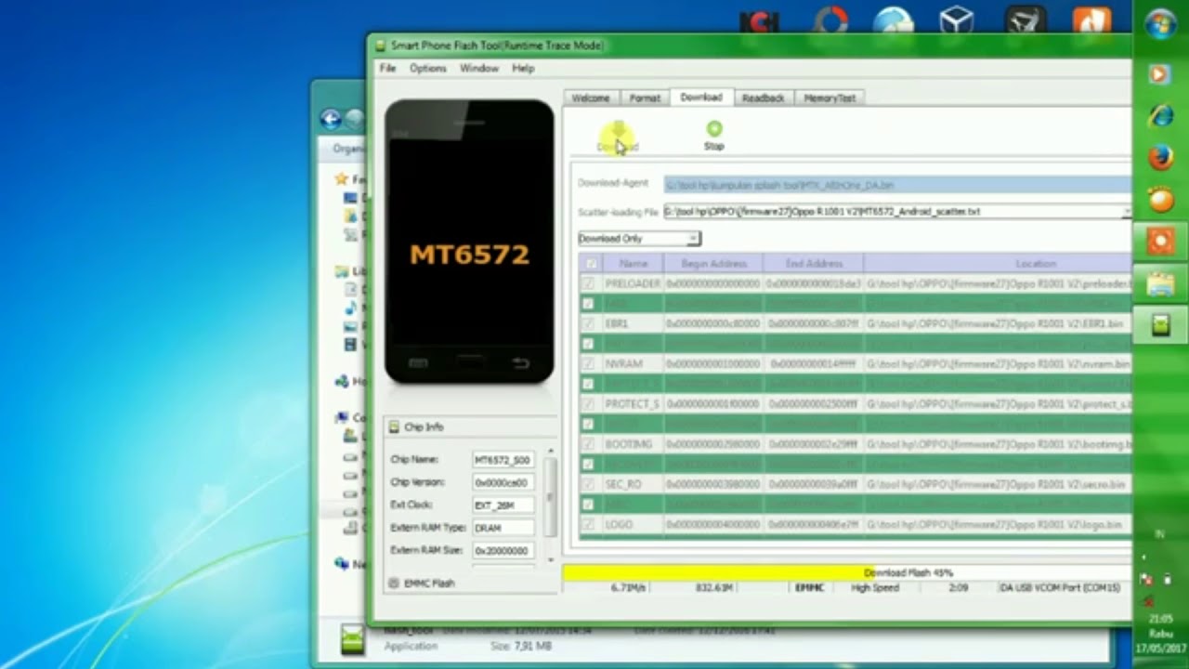Click the Begin Address column header
Image resolution: width=1189 pixels, height=669 pixels.
click(x=713, y=264)
